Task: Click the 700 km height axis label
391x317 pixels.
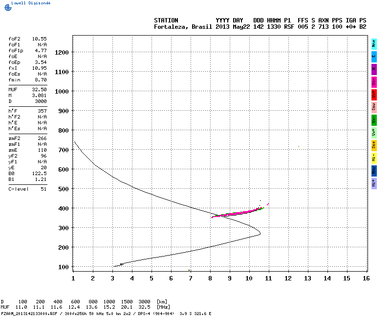Action: [64, 150]
